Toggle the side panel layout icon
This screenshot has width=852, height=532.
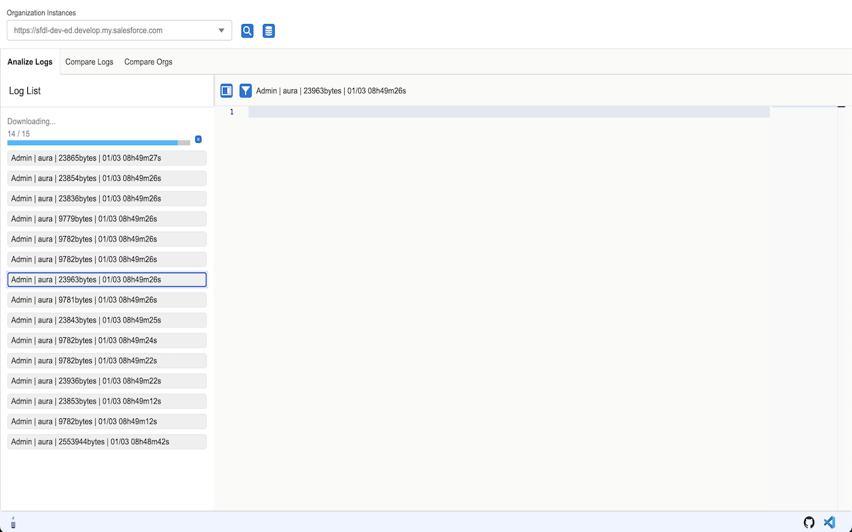[226, 90]
